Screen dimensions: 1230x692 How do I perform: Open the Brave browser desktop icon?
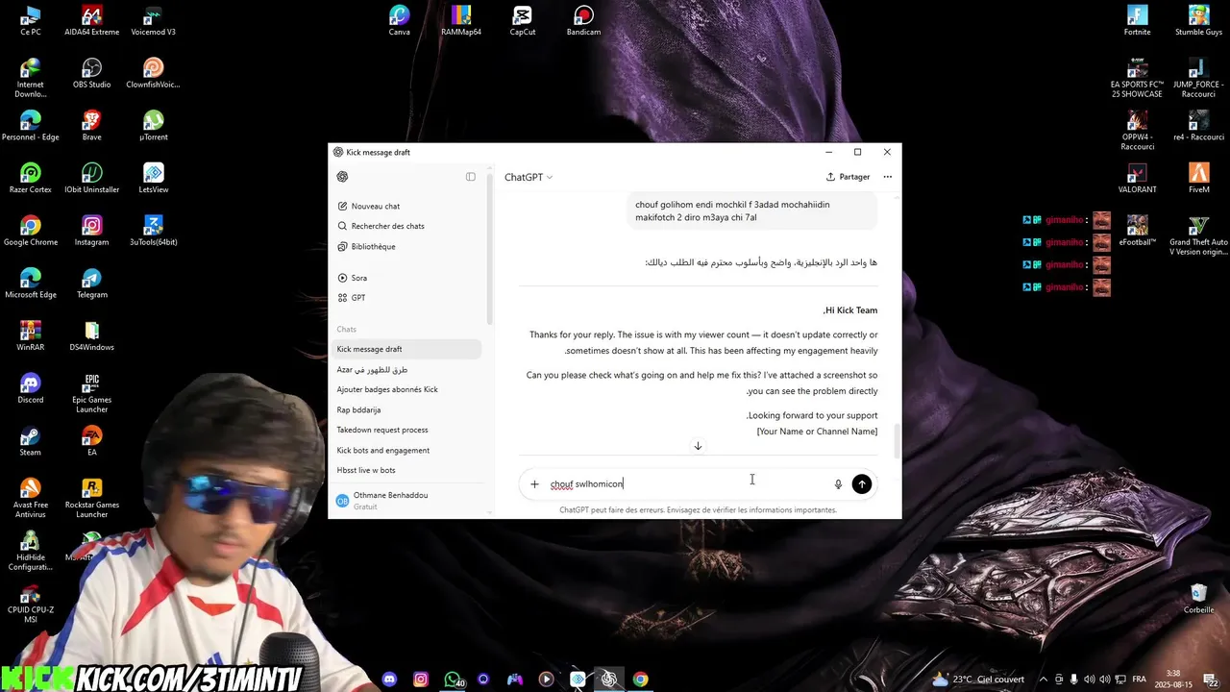pyautogui.click(x=92, y=126)
